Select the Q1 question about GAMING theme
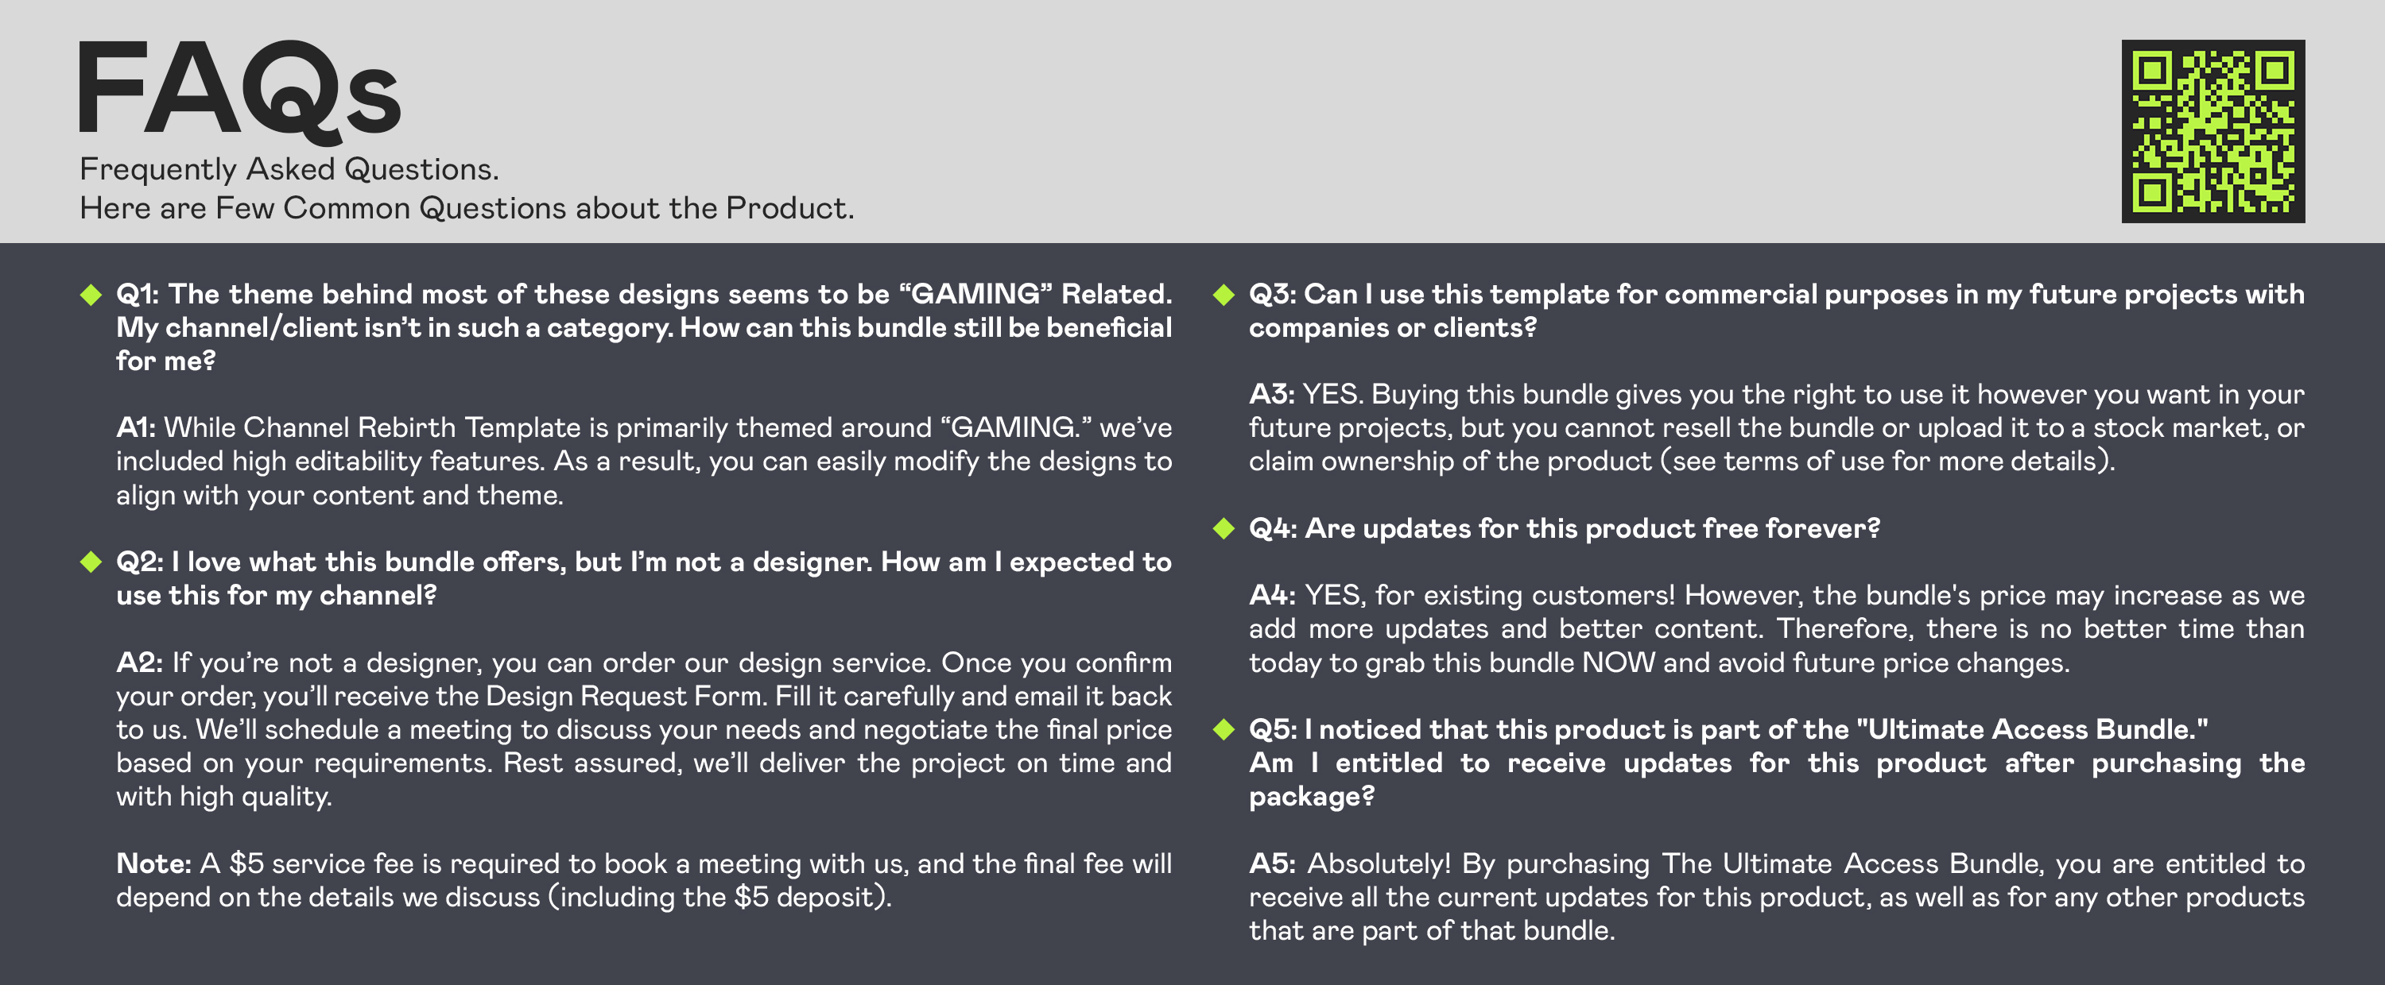This screenshot has height=985, width=2385. click(x=643, y=327)
